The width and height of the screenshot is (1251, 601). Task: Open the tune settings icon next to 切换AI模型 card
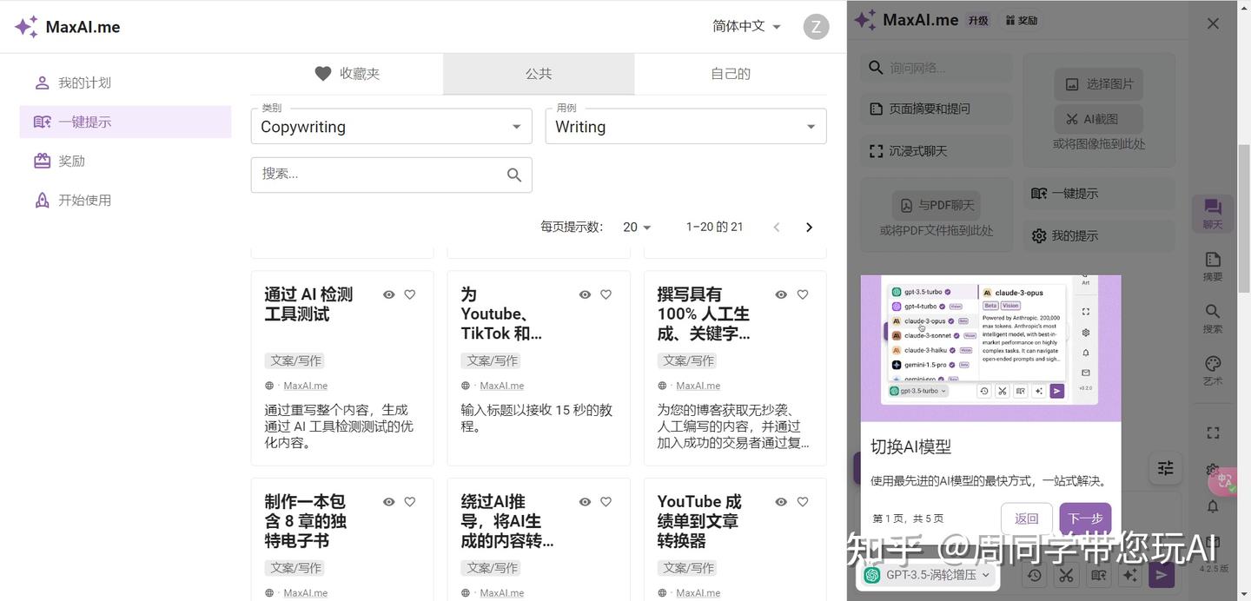tap(1165, 467)
